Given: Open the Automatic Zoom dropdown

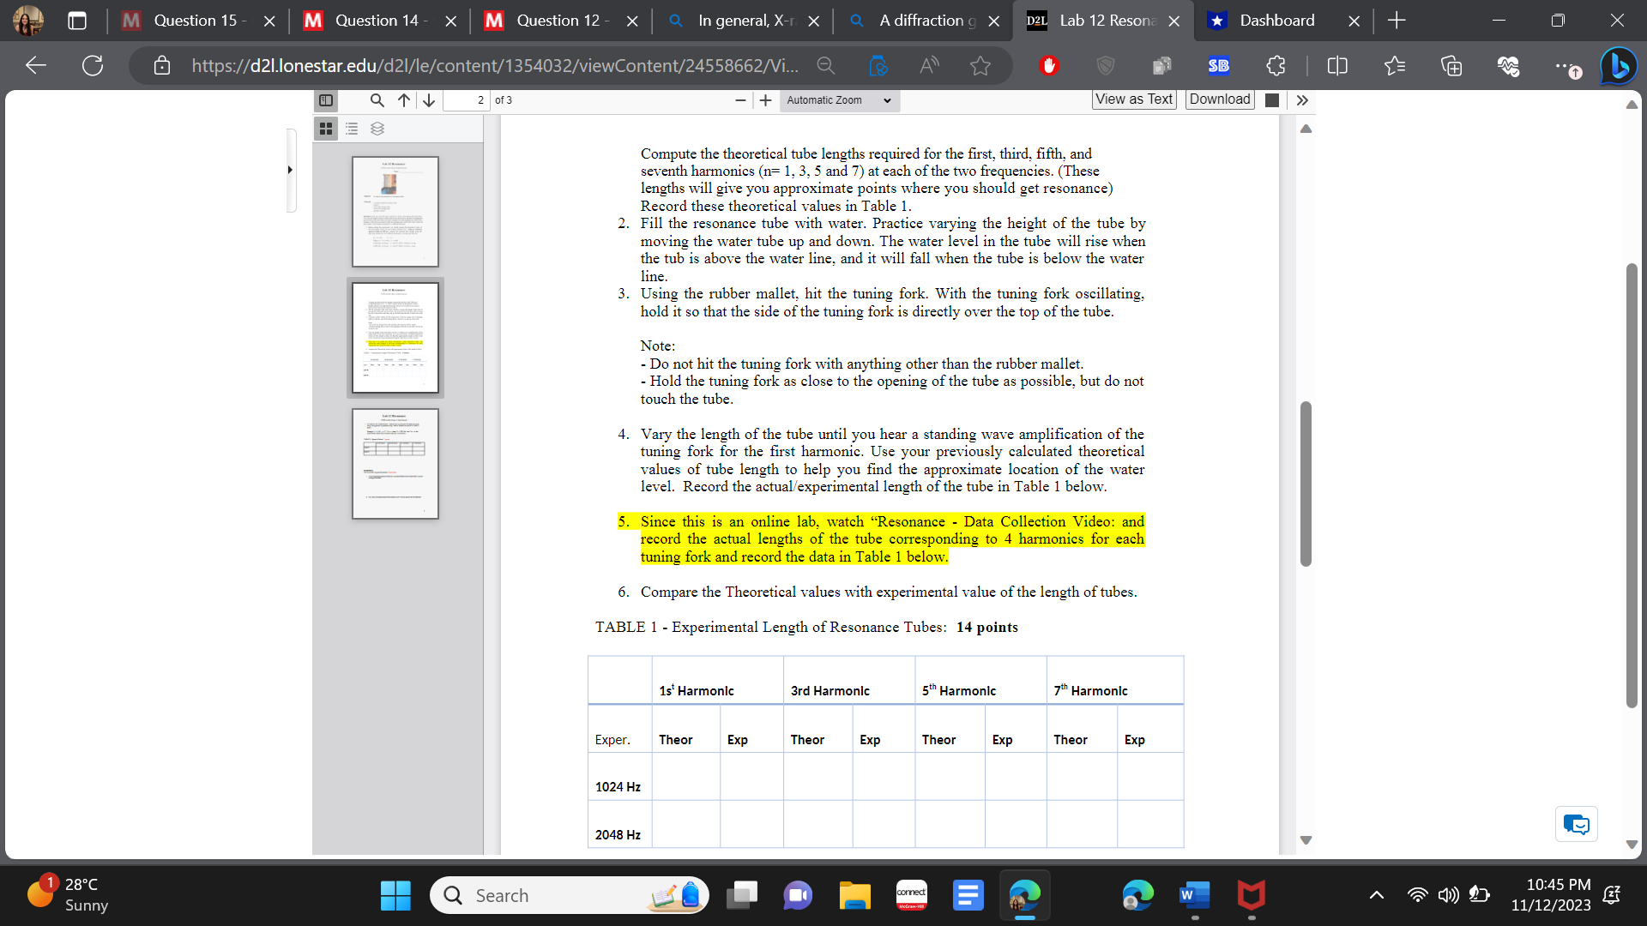Looking at the screenshot, I should (838, 100).
